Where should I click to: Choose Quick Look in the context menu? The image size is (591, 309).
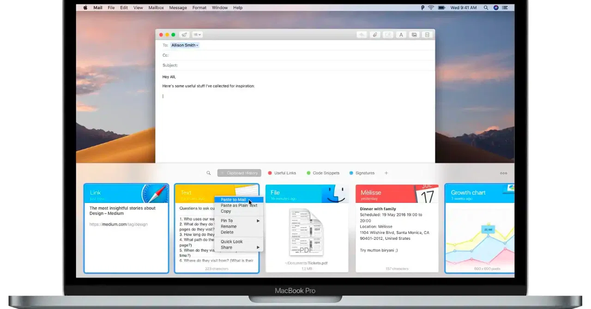[239, 242]
